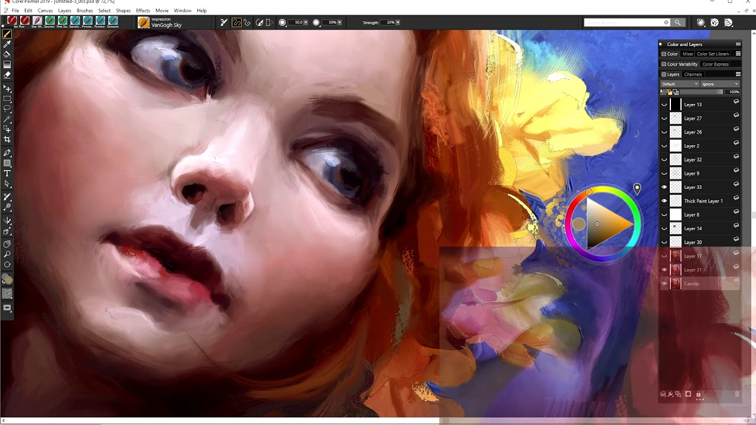This screenshot has height=425, width=756.
Task: Select Layer 30 in layers list
Action: [700, 242]
